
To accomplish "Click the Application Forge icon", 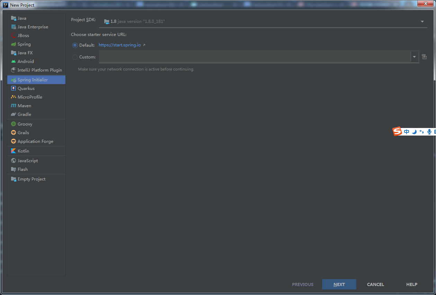I will click(14, 141).
